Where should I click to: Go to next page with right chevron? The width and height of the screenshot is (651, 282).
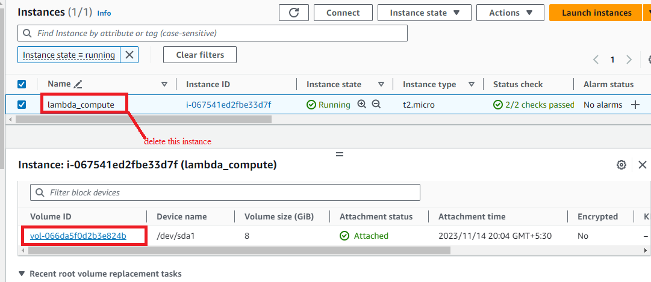tap(629, 60)
